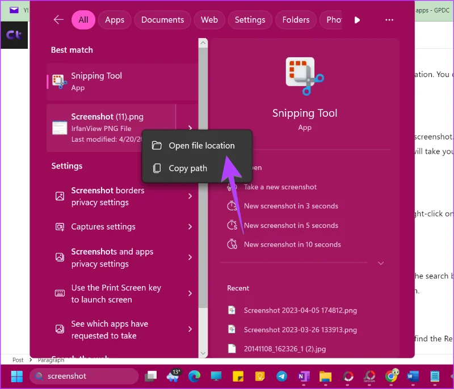Click the keyboard icon for Print Screen setting
The height and width of the screenshot is (389, 454).
coord(60,293)
